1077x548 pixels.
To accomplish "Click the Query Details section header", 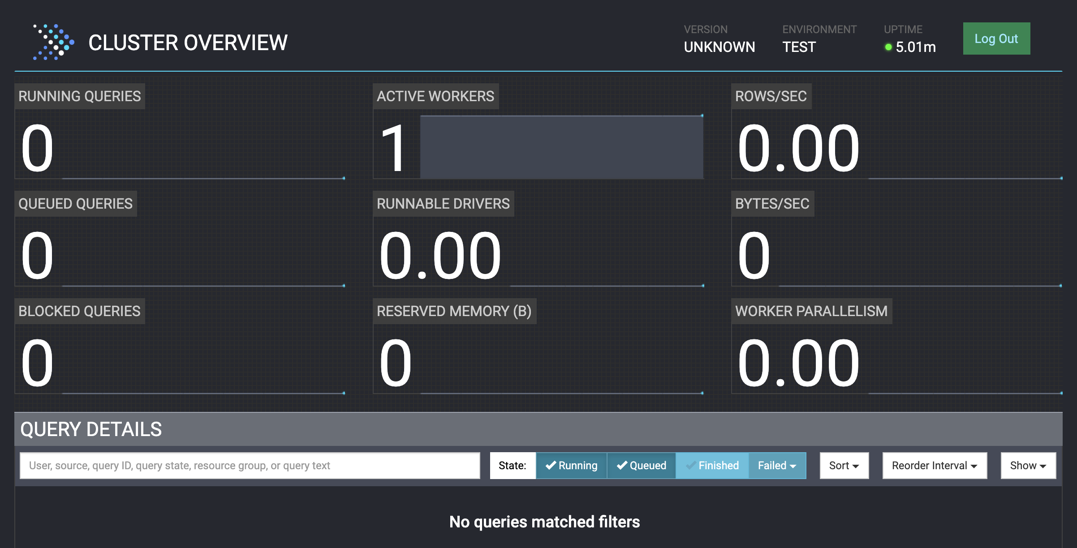I will [91, 429].
